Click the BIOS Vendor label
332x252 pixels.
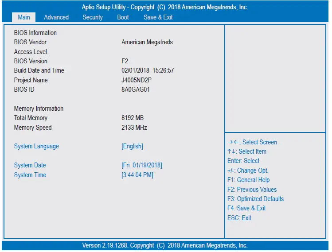point(30,42)
